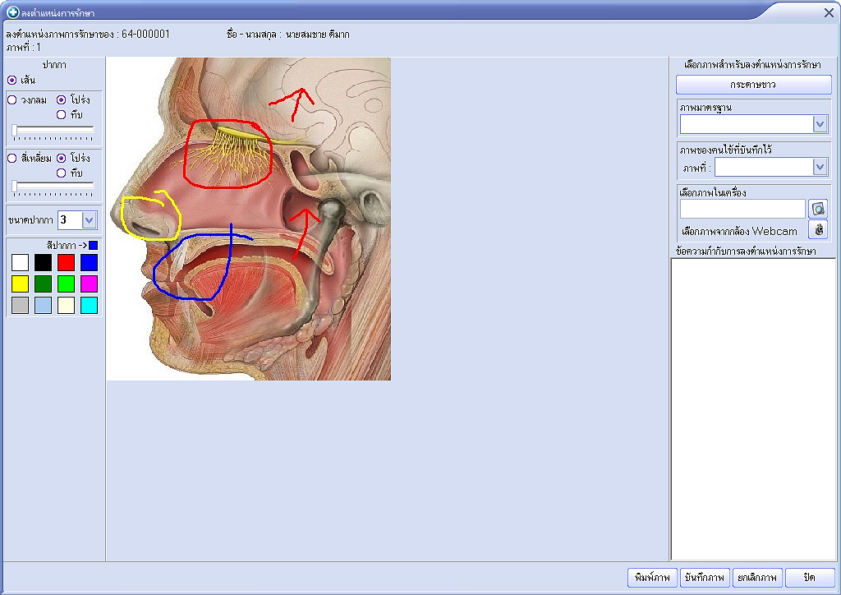Open the browse image file icon
This screenshot has width=841, height=595.
click(818, 209)
